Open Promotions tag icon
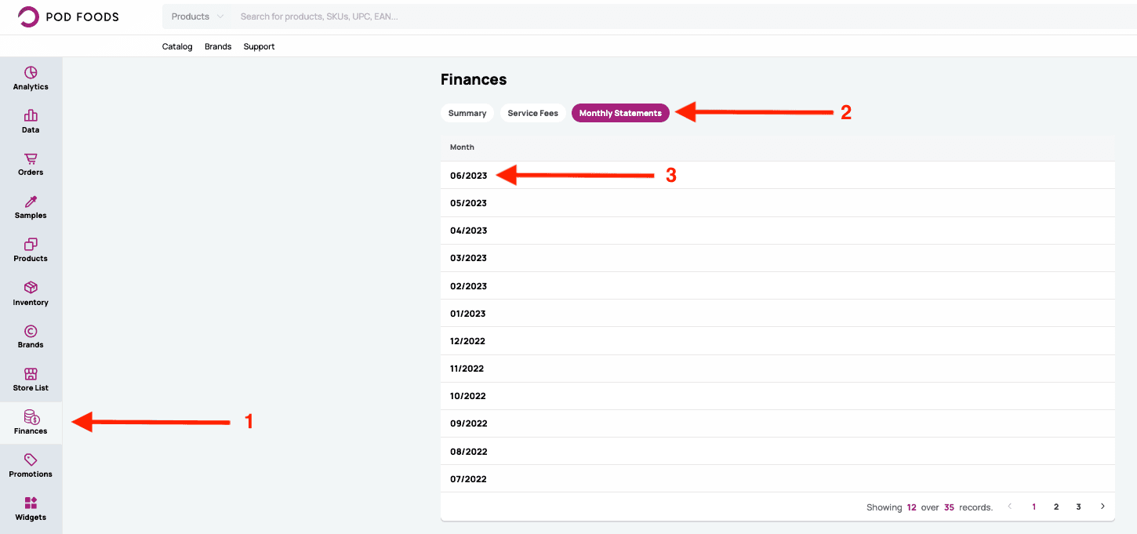 click(x=31, y=460)
